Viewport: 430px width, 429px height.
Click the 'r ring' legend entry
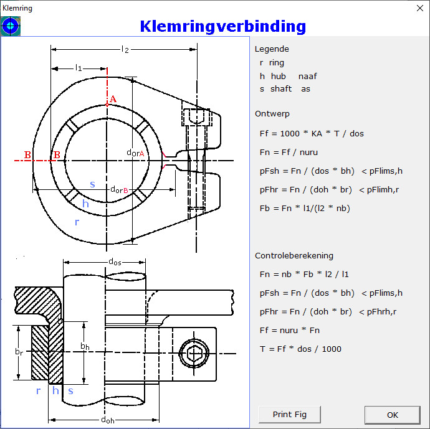[x=272, y=63]
